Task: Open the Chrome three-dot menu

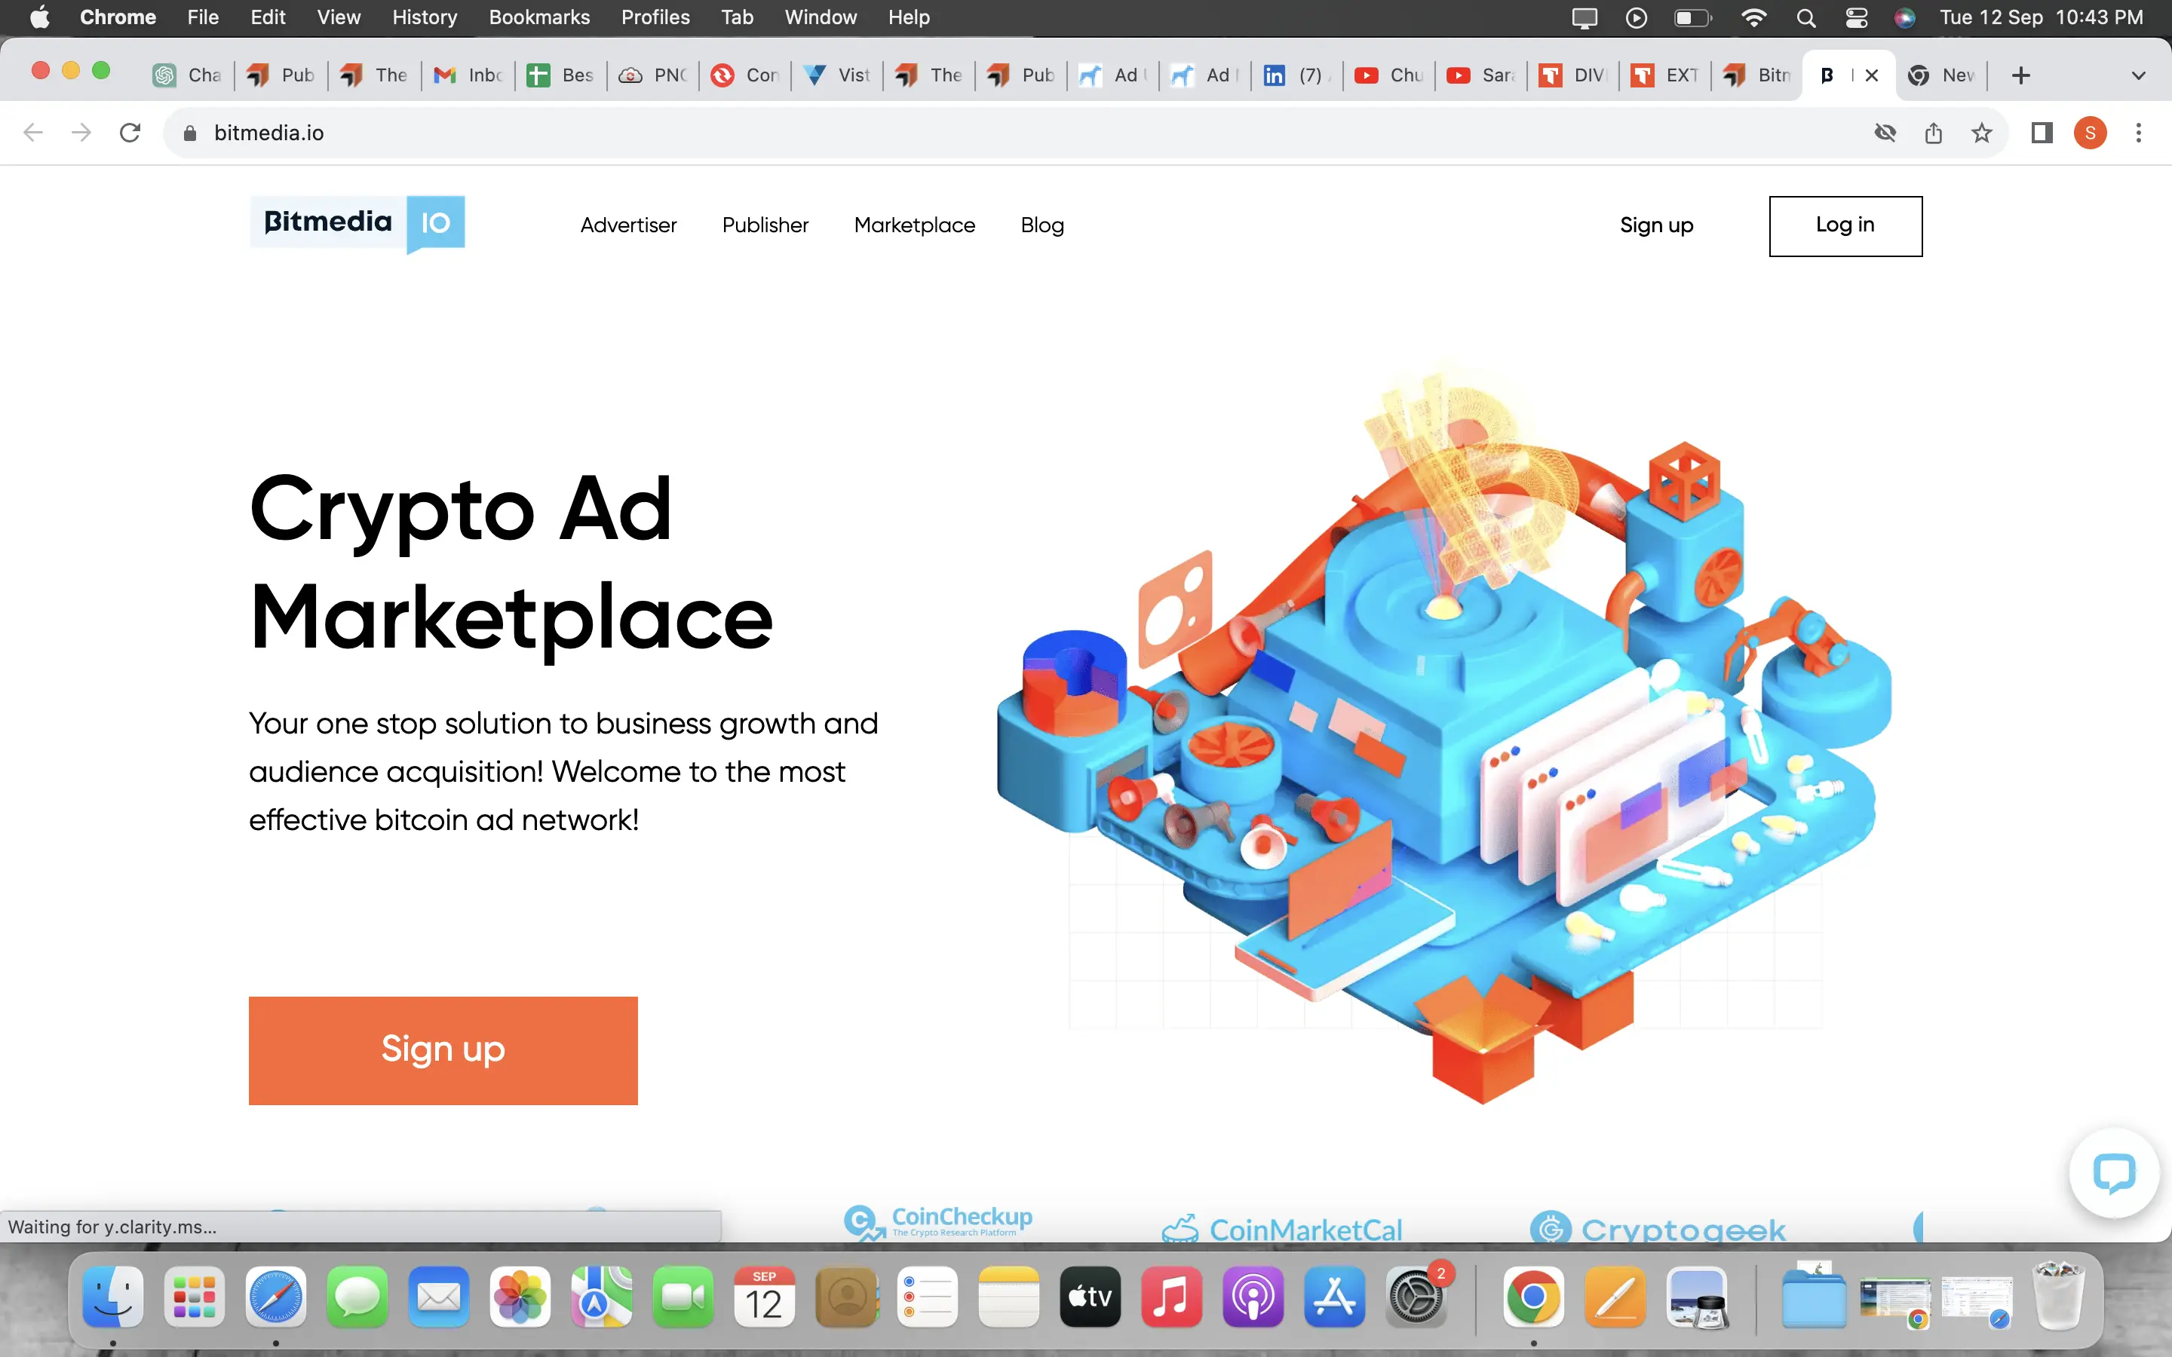Action: (2139, 133)
